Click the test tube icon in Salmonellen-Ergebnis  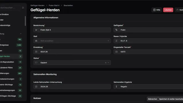coord(116,86)
